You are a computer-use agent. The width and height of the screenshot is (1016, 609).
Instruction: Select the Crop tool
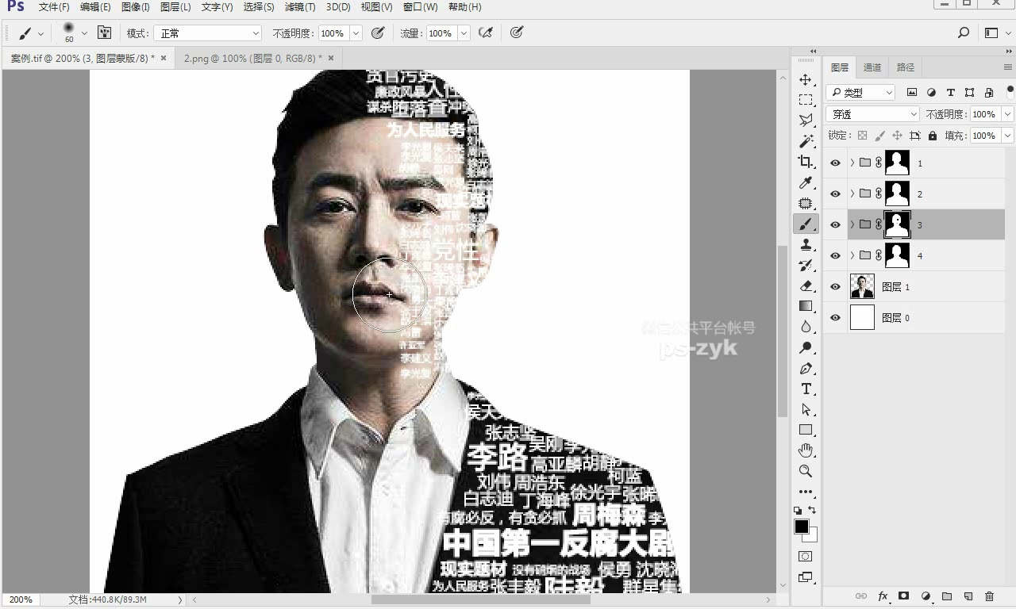pyautogui.click(x=806, y=162)
